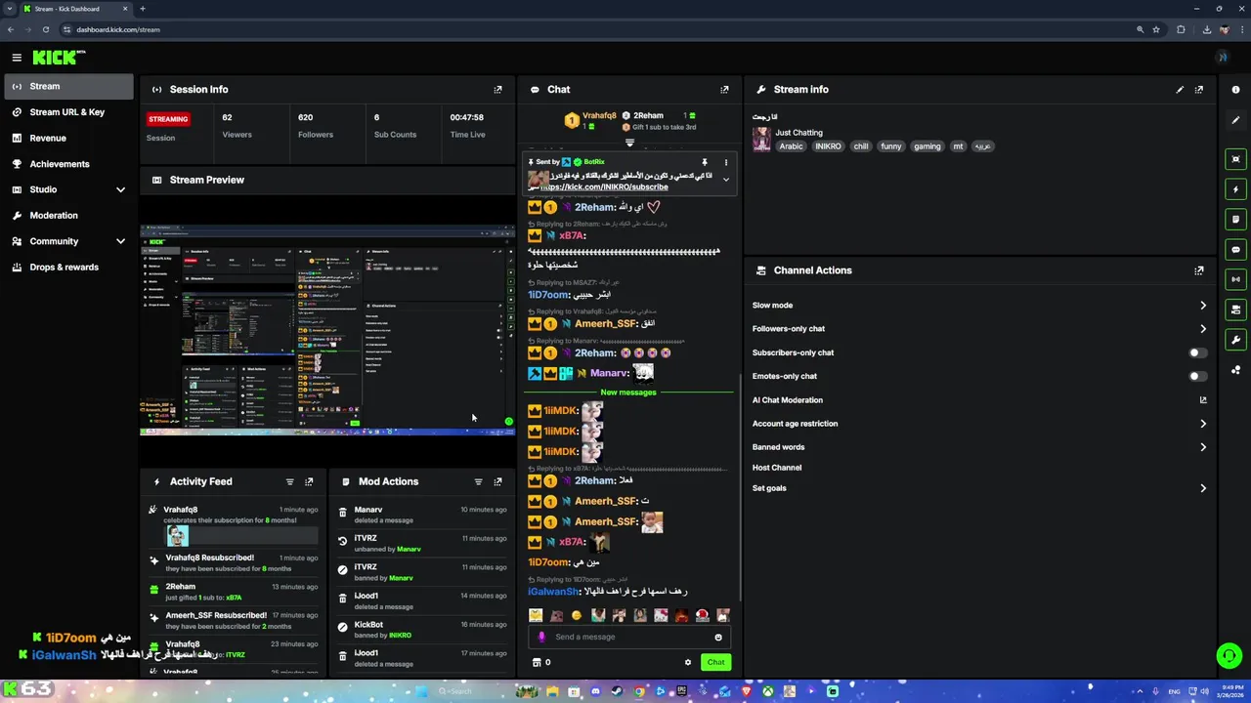Screen dimensions: 1251x703
Task: Reload the browser page
Action: (45, 29)
